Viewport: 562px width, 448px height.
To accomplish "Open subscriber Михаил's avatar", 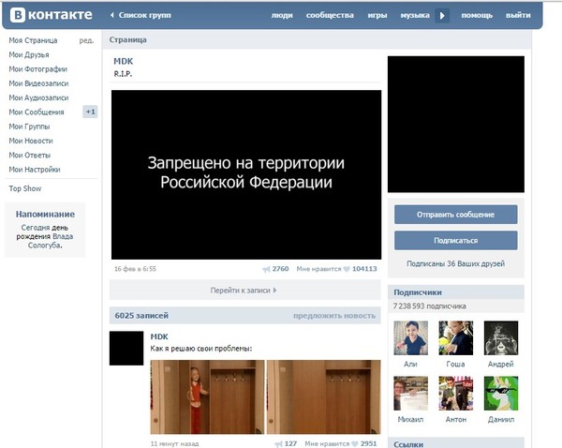I will pyautogui.click(x=411, y=393).
